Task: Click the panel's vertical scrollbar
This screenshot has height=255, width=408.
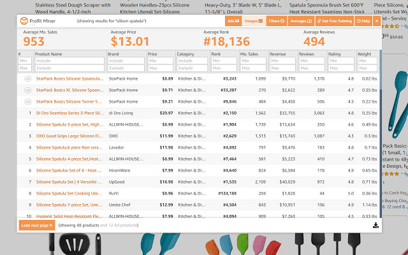Action: pos(381,134)
